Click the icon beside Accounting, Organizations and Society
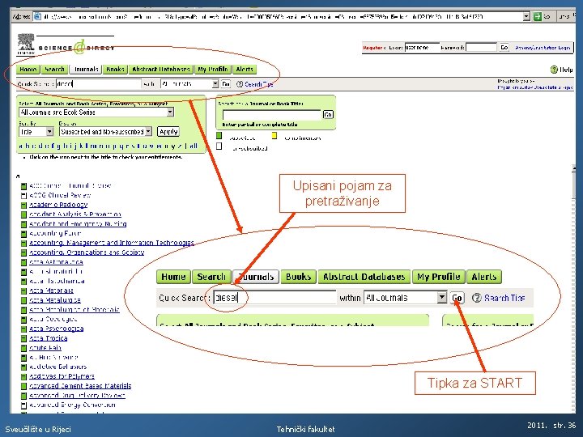 (23, 252)
